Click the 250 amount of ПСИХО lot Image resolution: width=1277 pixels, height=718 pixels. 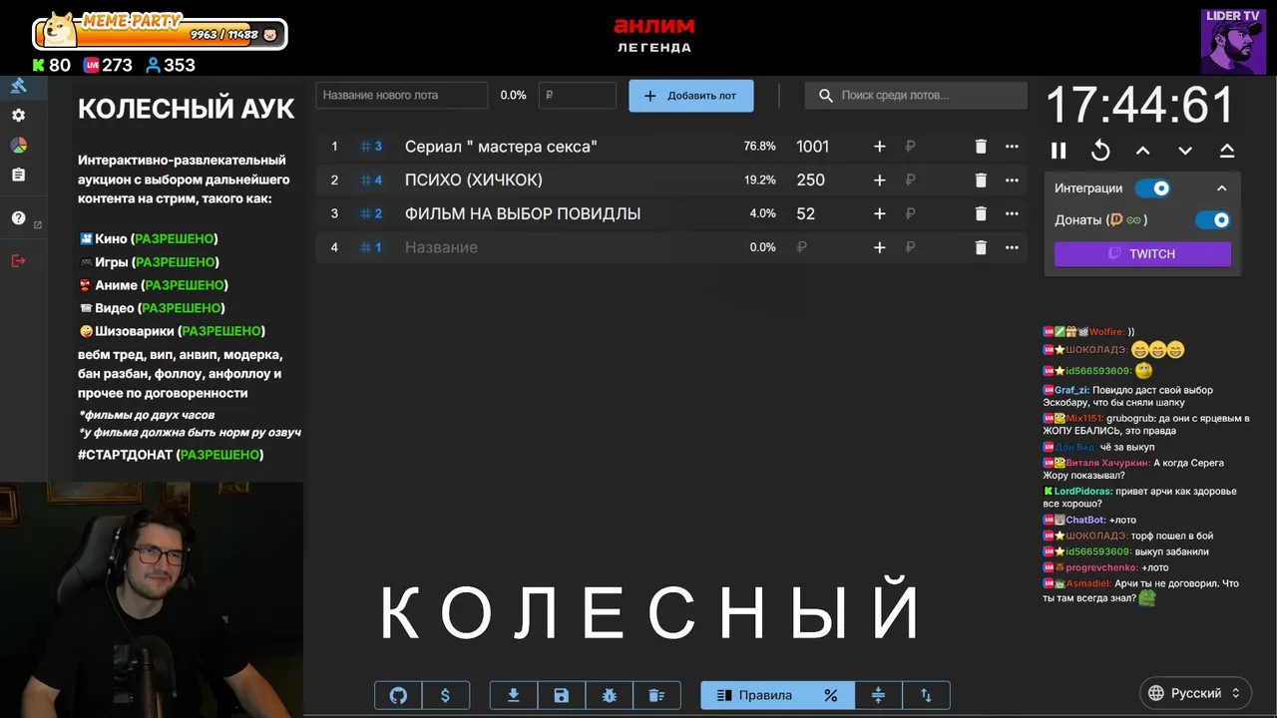click(x=811, y=180)
